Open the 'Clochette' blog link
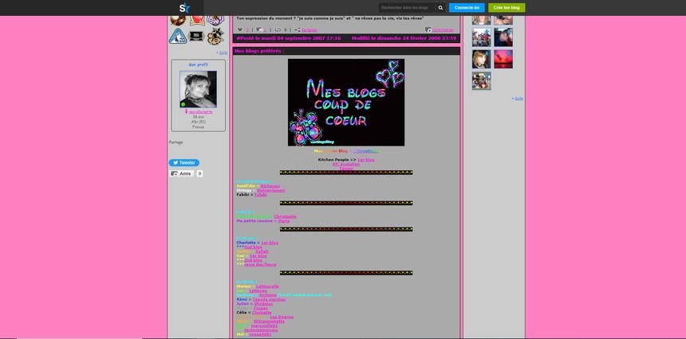 coord(262,313)
